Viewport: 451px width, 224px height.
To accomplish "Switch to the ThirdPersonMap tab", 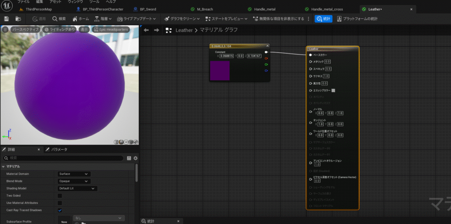I will [38, 9].
